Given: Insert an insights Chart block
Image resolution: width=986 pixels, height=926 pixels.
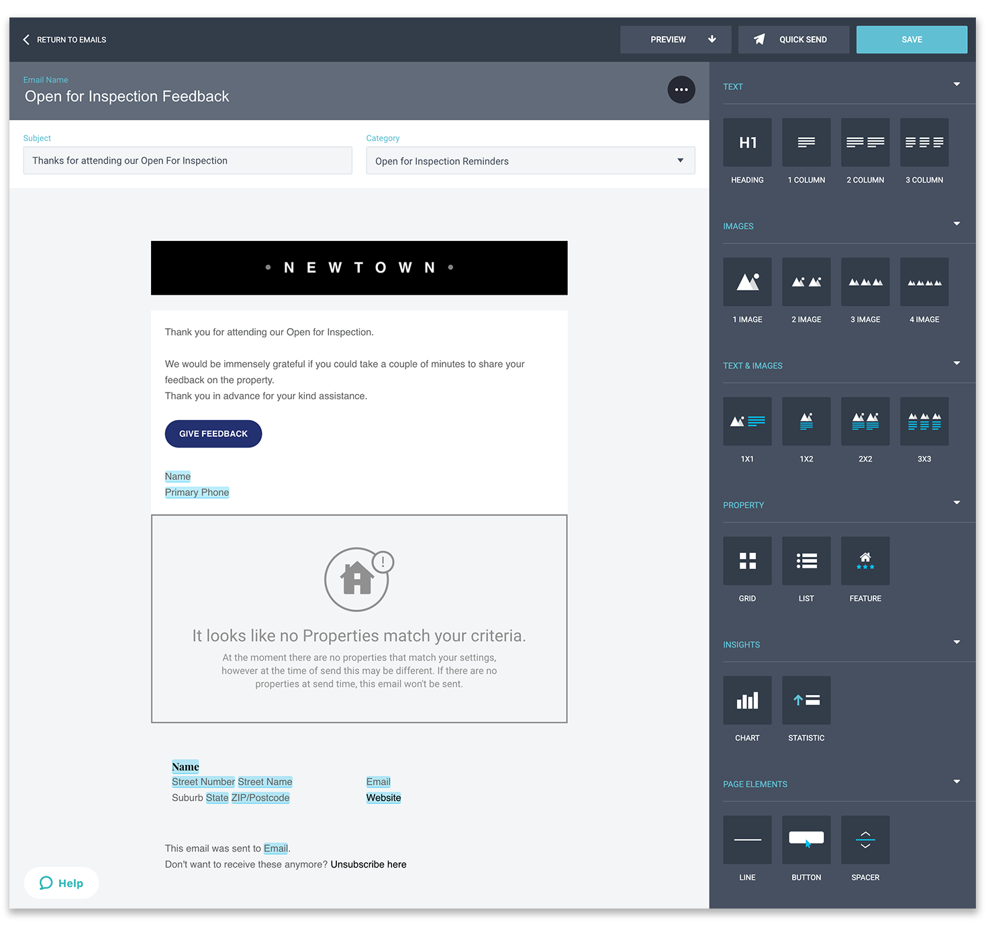Looking at the screenshot, I should pyautogui.click(x=747, y=701).
